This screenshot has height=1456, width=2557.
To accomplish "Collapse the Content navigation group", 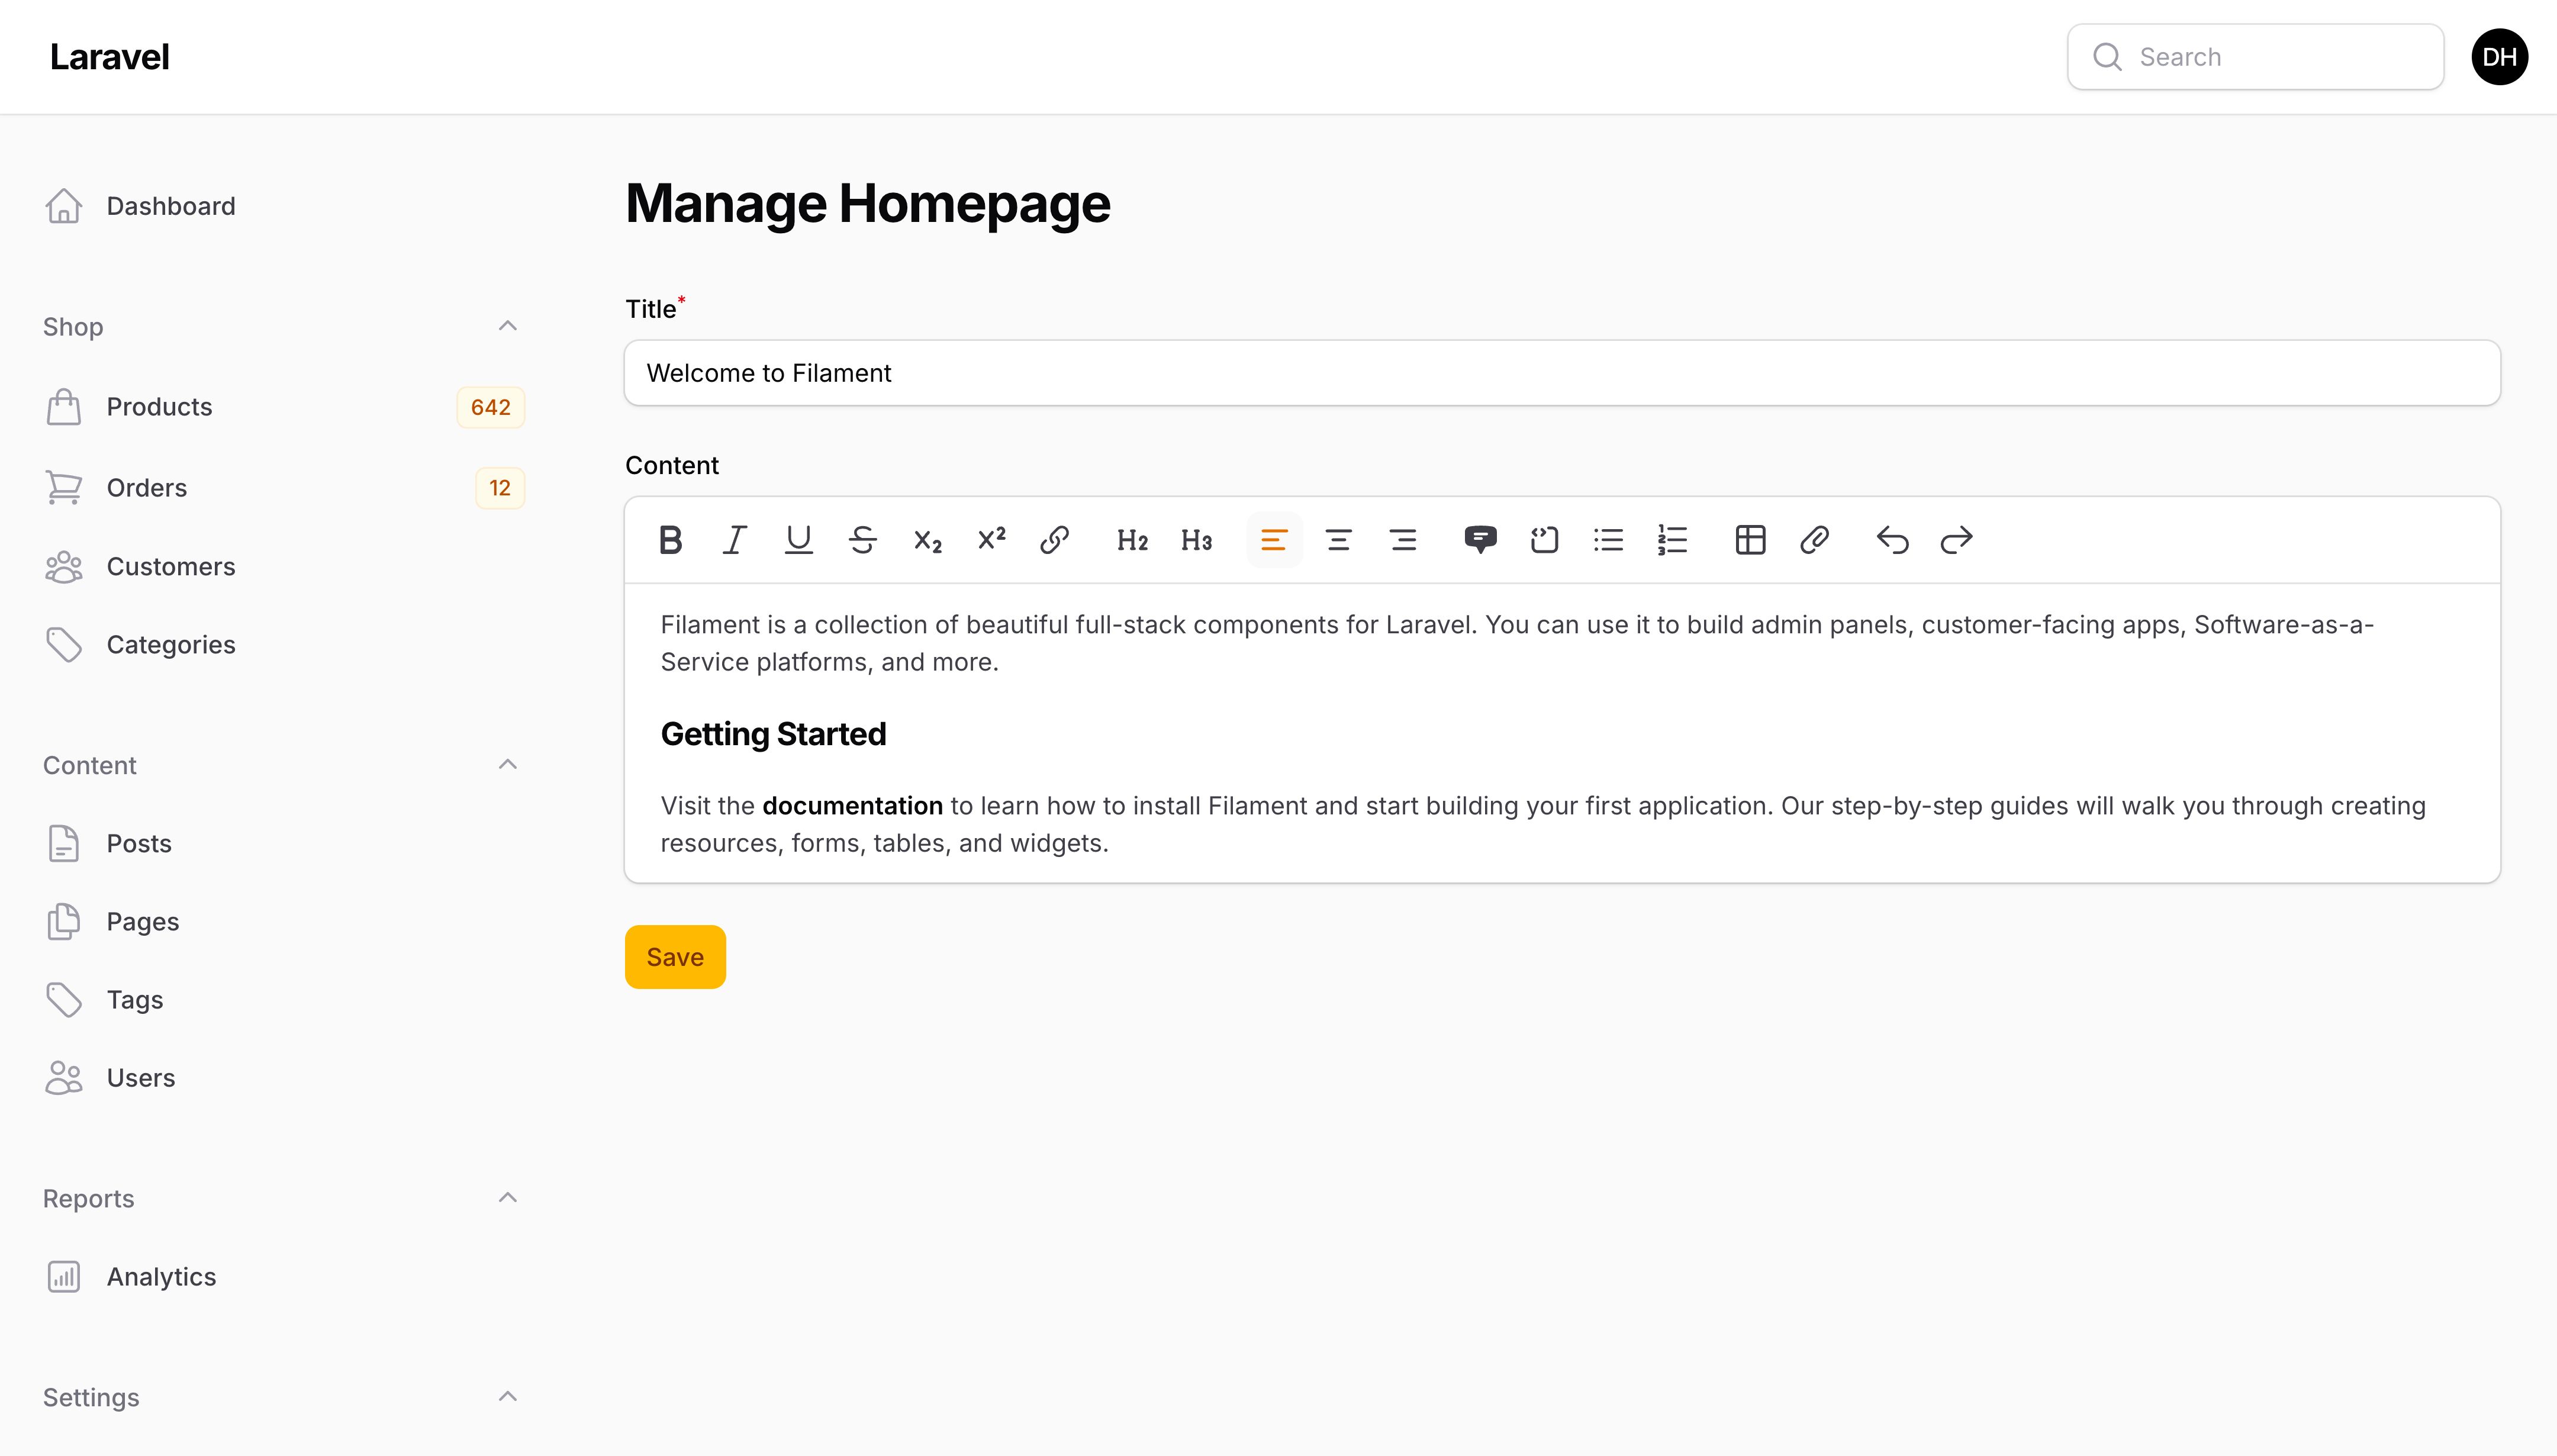I will pyautogui.click(x=507, y=764).
